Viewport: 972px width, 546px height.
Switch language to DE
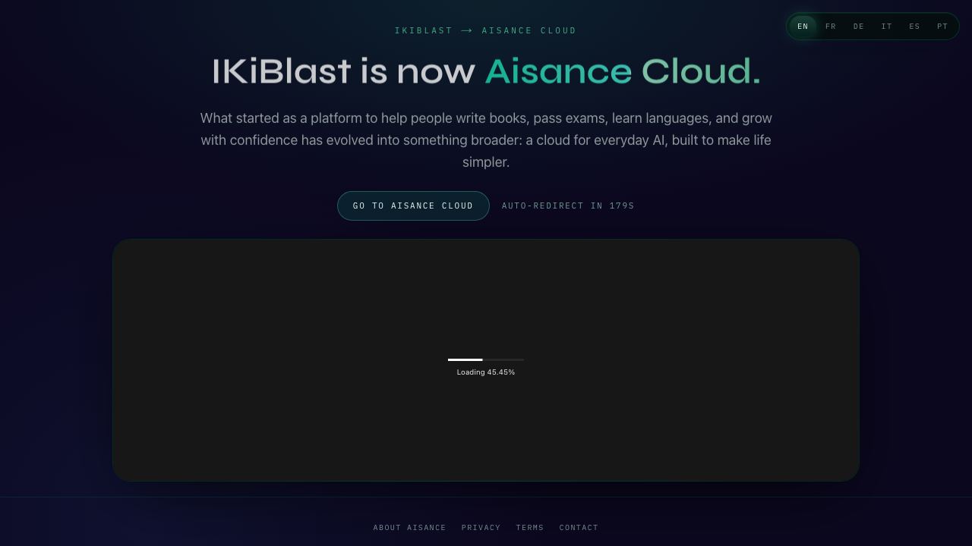click(x=859, y=27)
